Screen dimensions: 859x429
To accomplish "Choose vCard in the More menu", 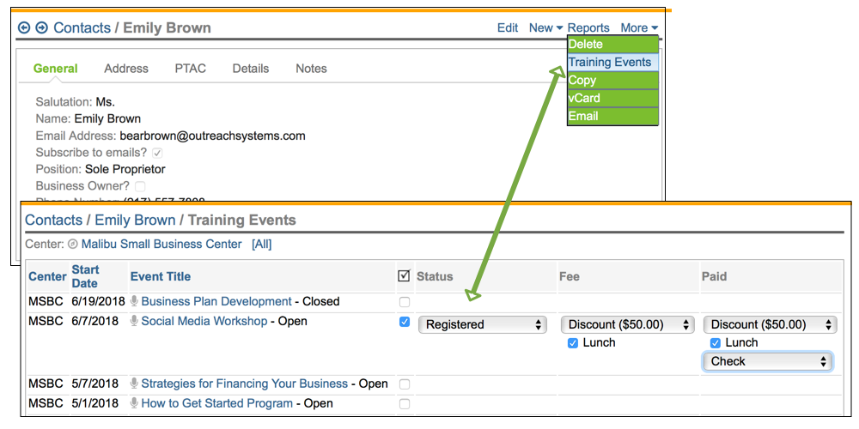I will point(584,98).
